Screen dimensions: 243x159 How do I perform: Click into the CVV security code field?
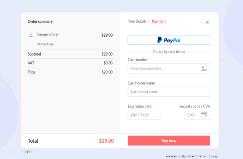tap(193, 115)
